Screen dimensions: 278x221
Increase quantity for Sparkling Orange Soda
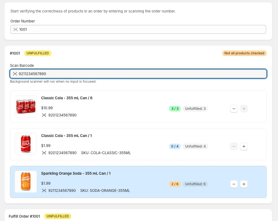click(x=244, y=184)
